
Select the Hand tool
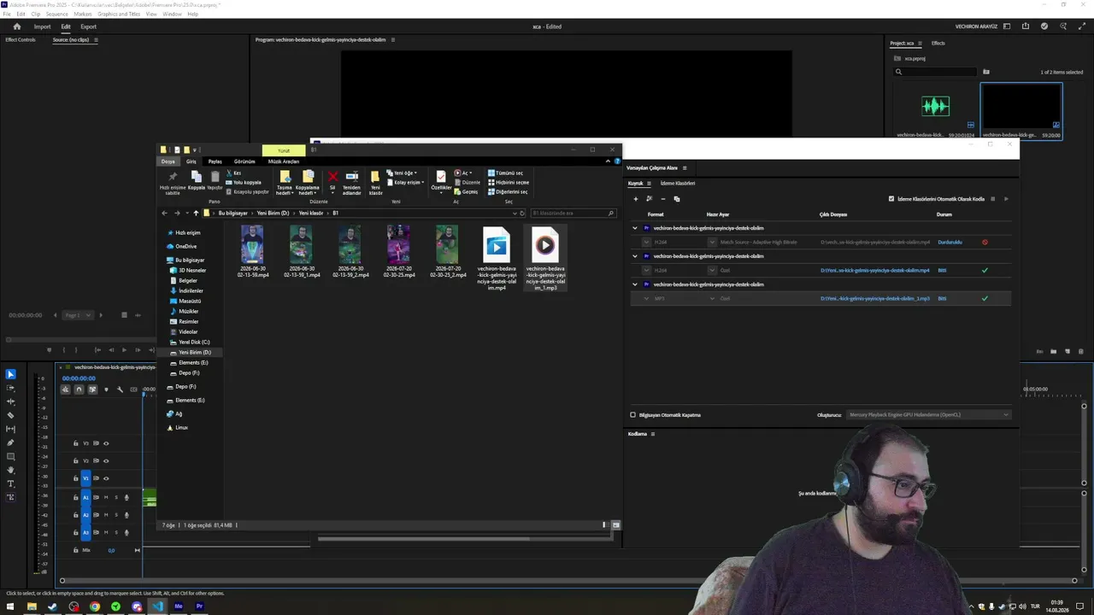10,470
